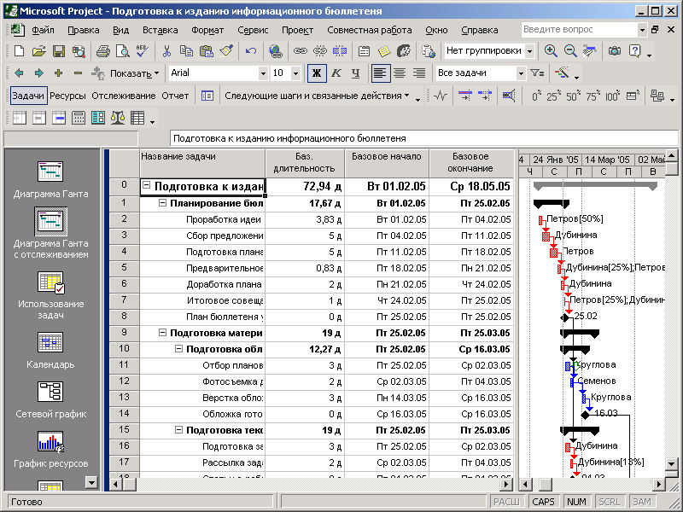Align text left
The width and height of the screenshot is (683, 512).
380,73
